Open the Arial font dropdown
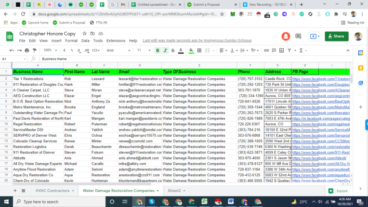Screen dimensions: 368x207 (118, 51)
